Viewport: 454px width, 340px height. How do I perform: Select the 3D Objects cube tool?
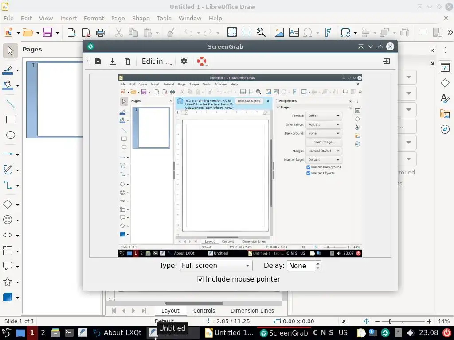tap(8, 297)
